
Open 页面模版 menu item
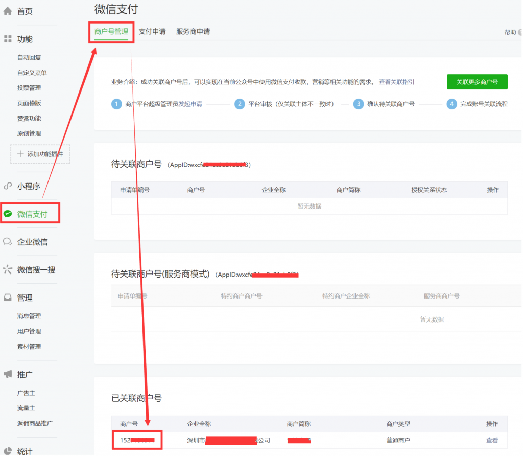[29, 103]
